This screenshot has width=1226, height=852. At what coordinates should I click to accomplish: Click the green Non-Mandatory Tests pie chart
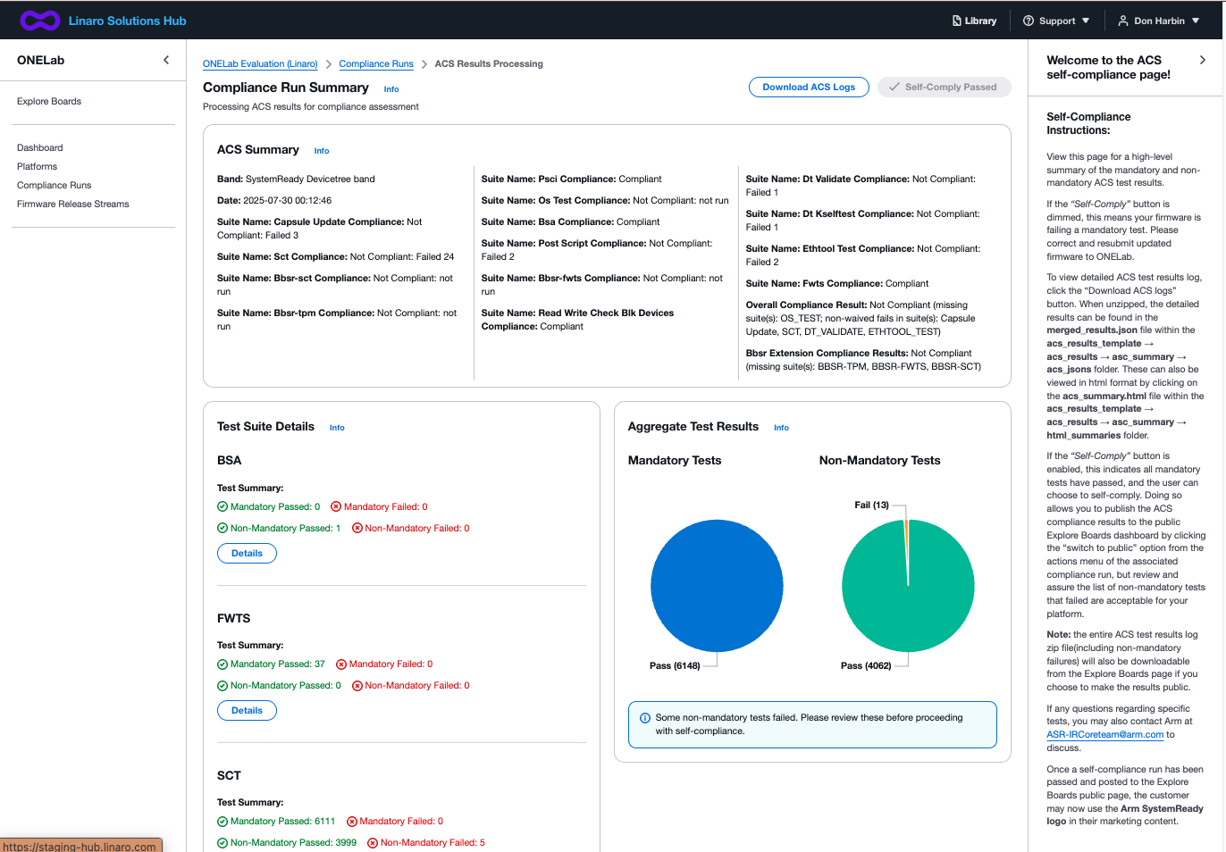[x=908, y=586]
